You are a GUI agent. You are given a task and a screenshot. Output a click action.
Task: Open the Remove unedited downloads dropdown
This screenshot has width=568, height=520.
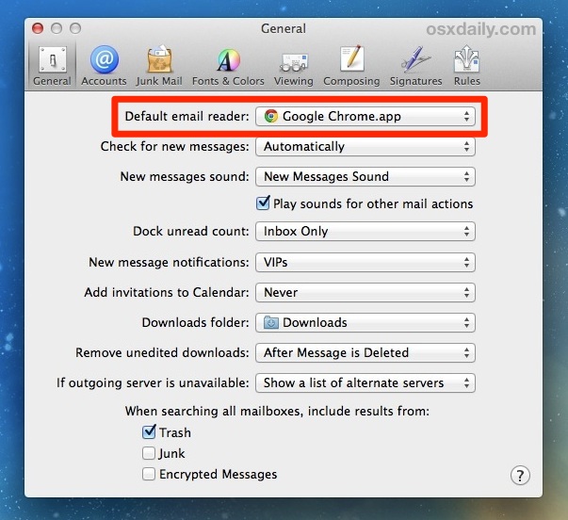[365, 352]
